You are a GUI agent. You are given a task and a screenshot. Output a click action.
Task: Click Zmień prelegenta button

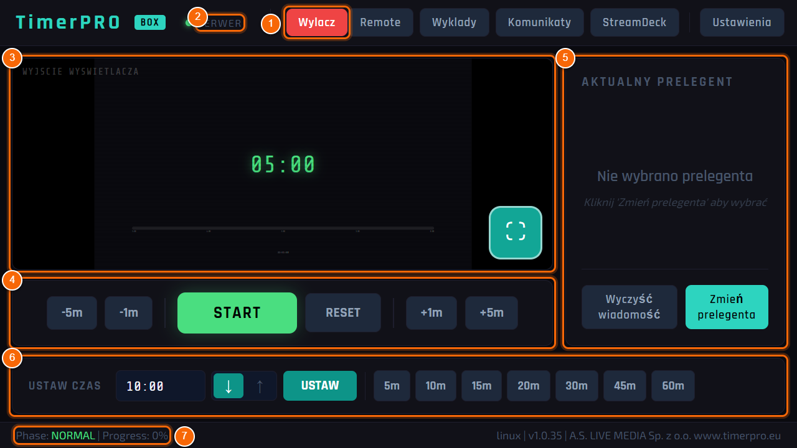(727, 307)
